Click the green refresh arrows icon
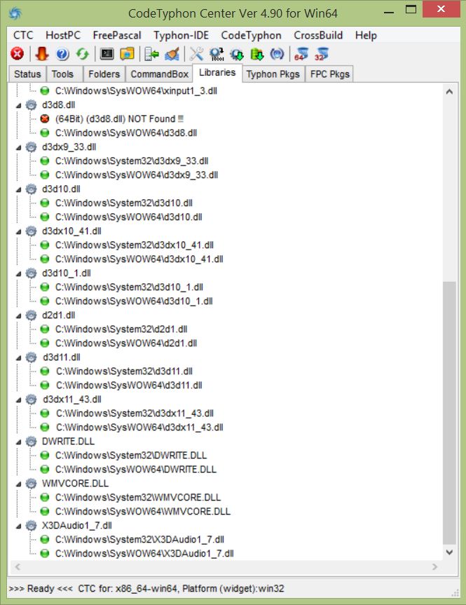Screen dimensions: 466x605 83,54
